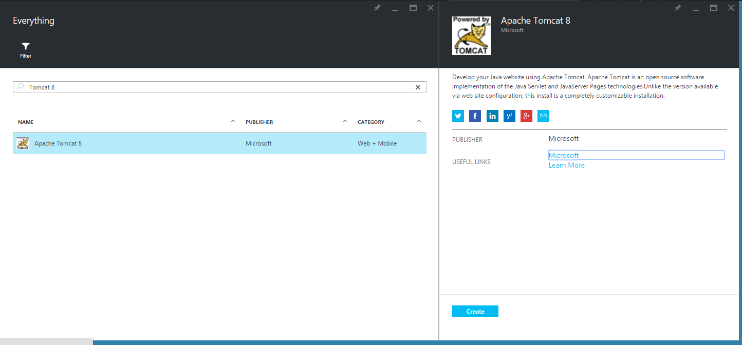The height and width of the screenshot is (345, 742).
Task: Share on Google Plus icon
Action: [526, 116]
